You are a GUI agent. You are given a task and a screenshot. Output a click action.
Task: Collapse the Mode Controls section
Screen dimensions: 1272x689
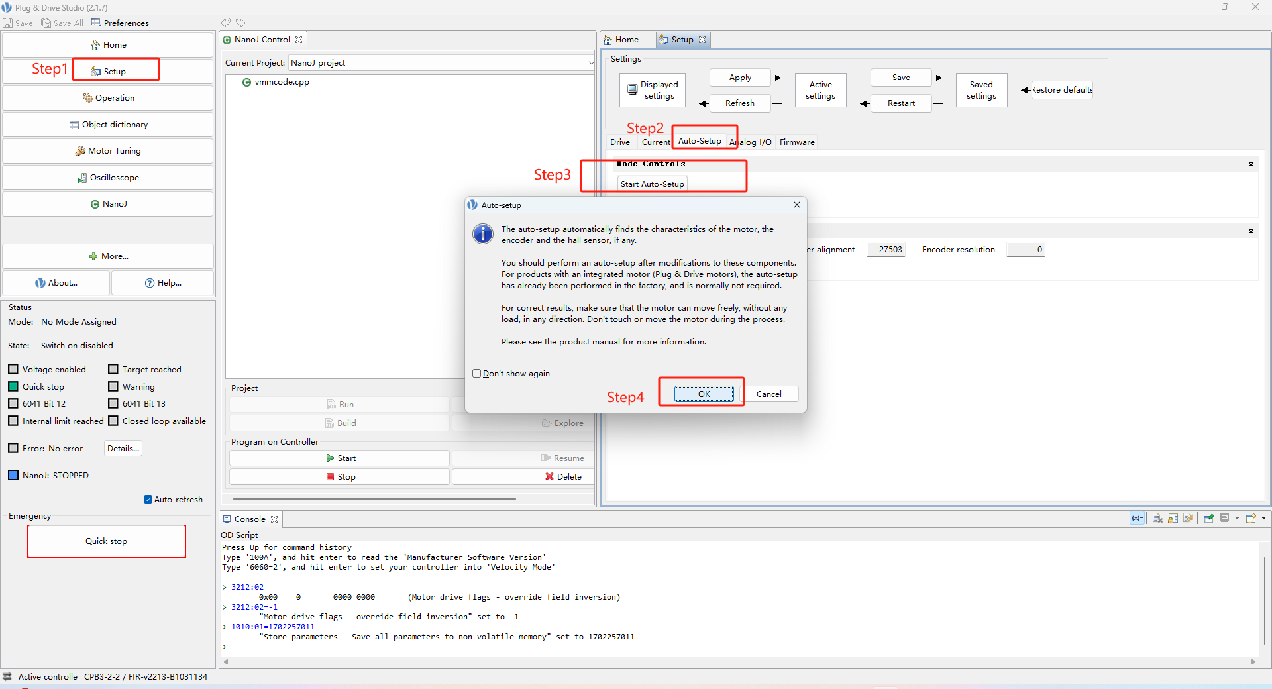coord(1251,164)
